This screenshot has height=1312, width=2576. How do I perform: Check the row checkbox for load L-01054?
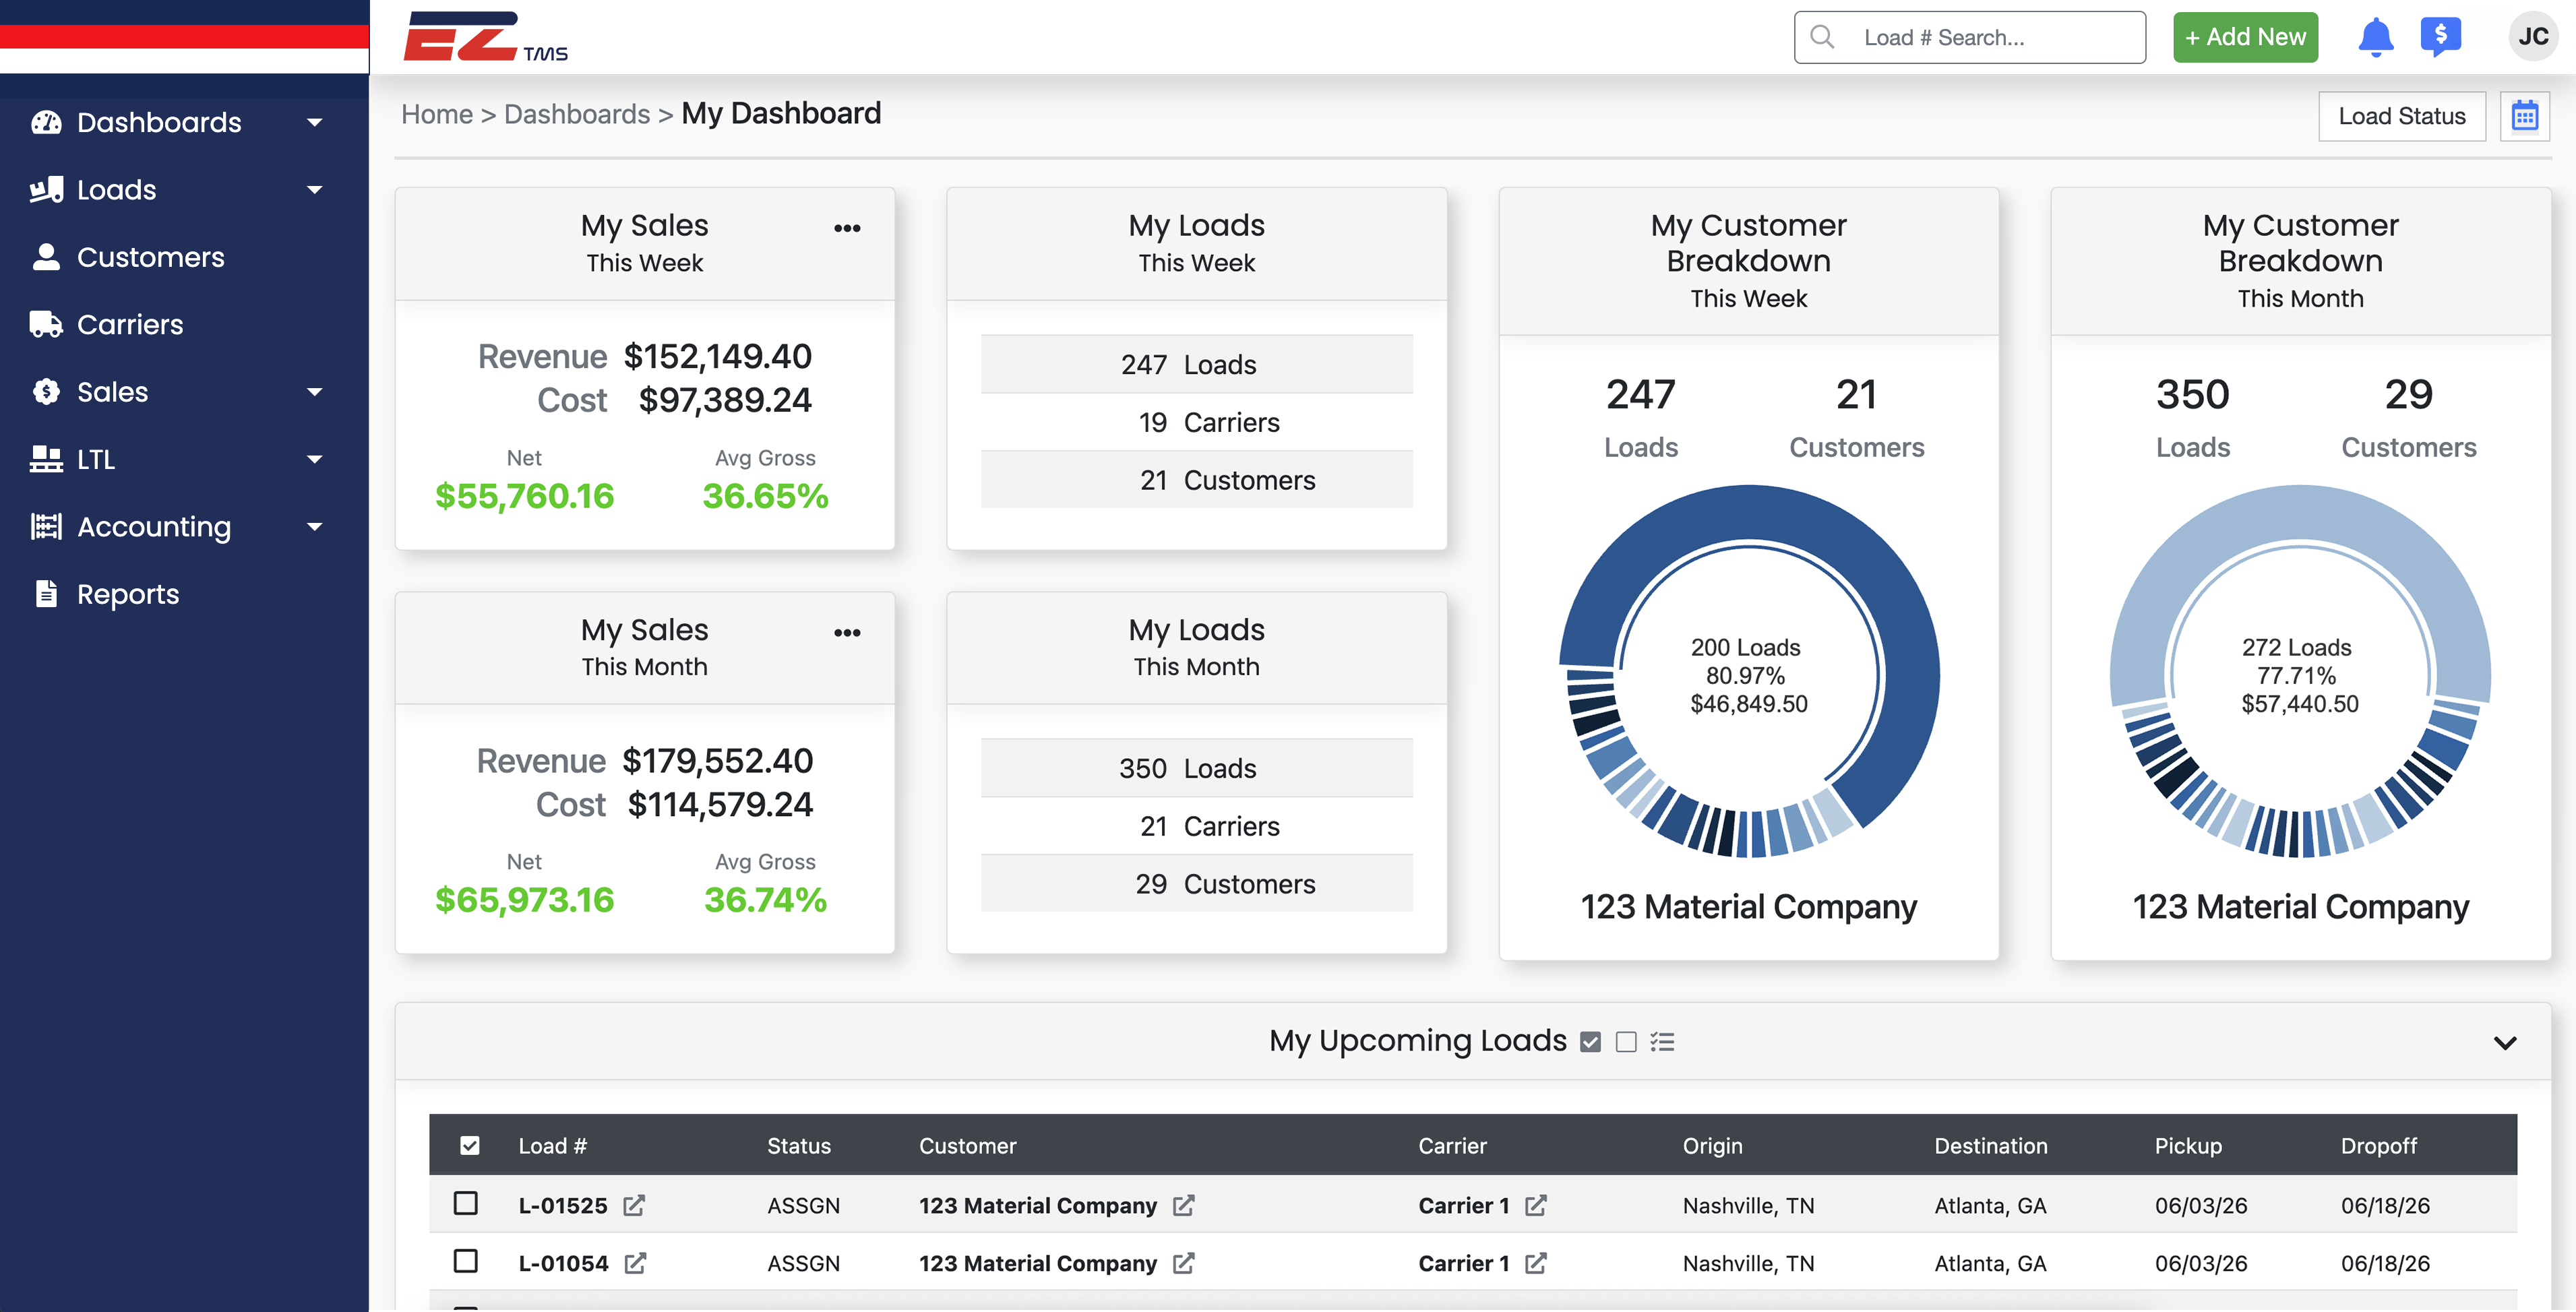click(x=465, y=1261)
